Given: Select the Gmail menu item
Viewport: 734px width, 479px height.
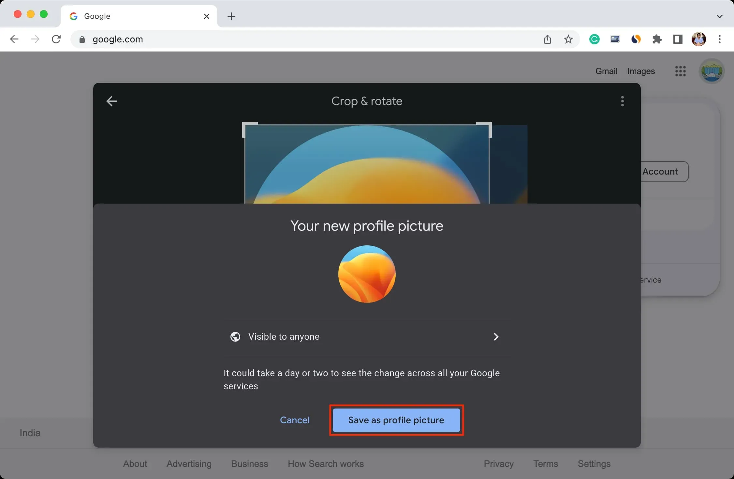Looking at the screenshot, I should [x=606, y=70].
